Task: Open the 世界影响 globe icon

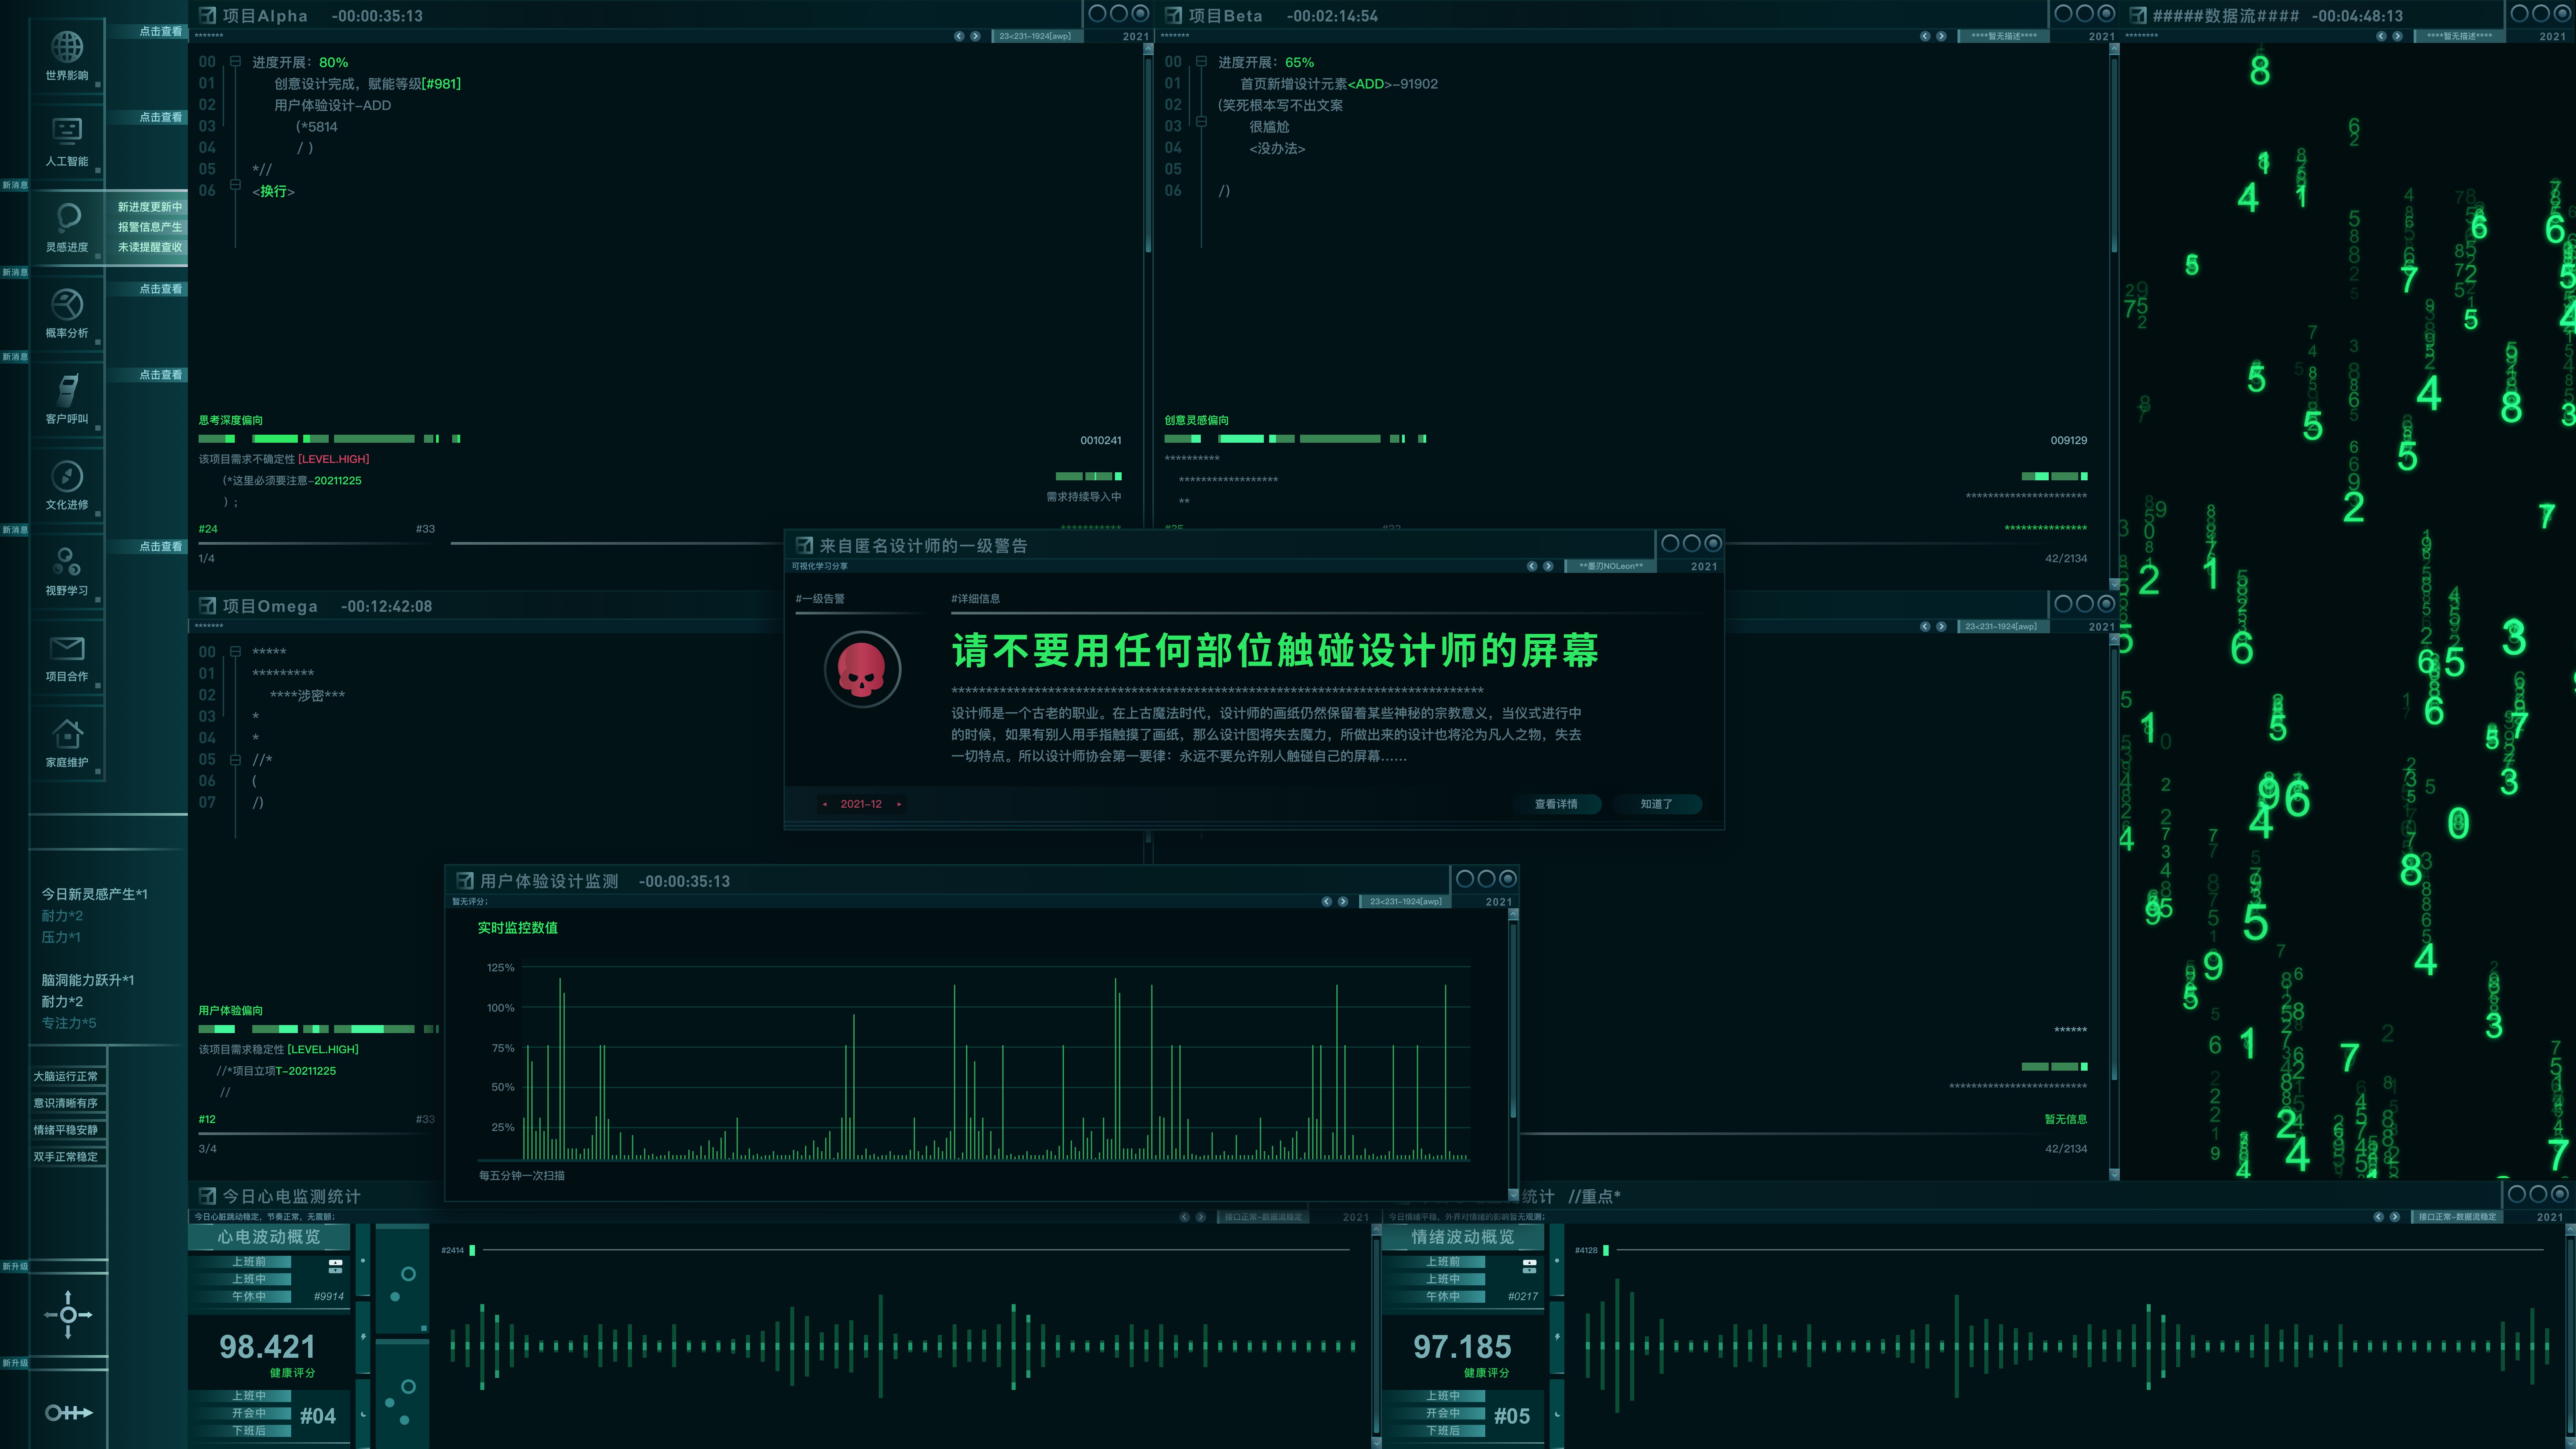Action: pyautogui.click(x=67, y=47)
